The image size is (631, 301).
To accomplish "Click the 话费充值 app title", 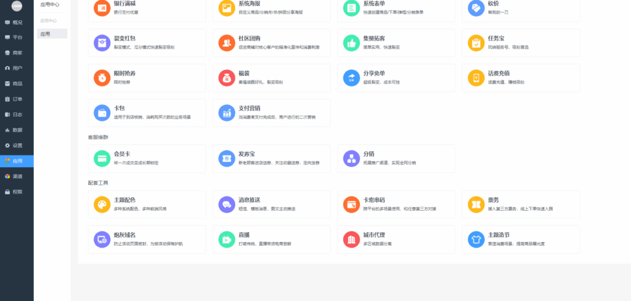I will pyautogui.click(x=499, y=74).
